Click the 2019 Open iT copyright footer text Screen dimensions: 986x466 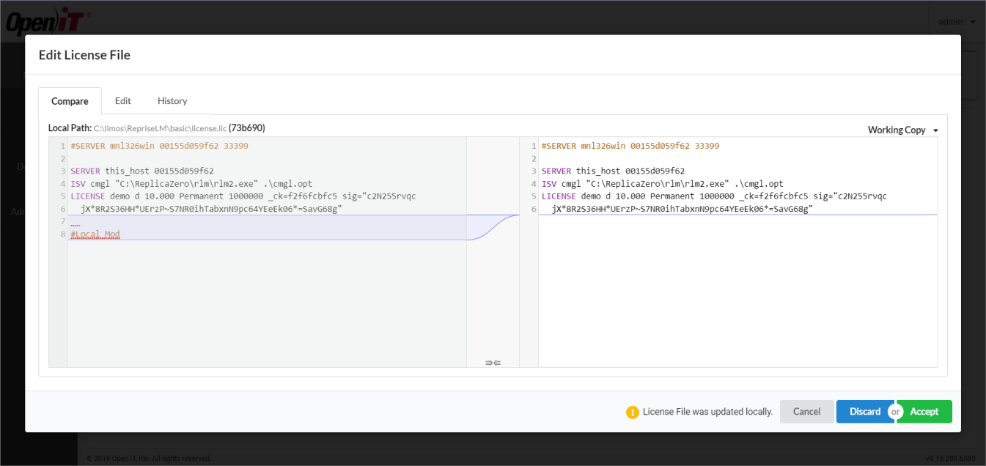click(x=149, y=459)
